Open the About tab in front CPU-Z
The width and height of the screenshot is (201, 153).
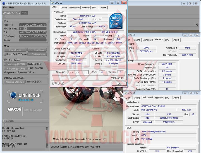103,8
